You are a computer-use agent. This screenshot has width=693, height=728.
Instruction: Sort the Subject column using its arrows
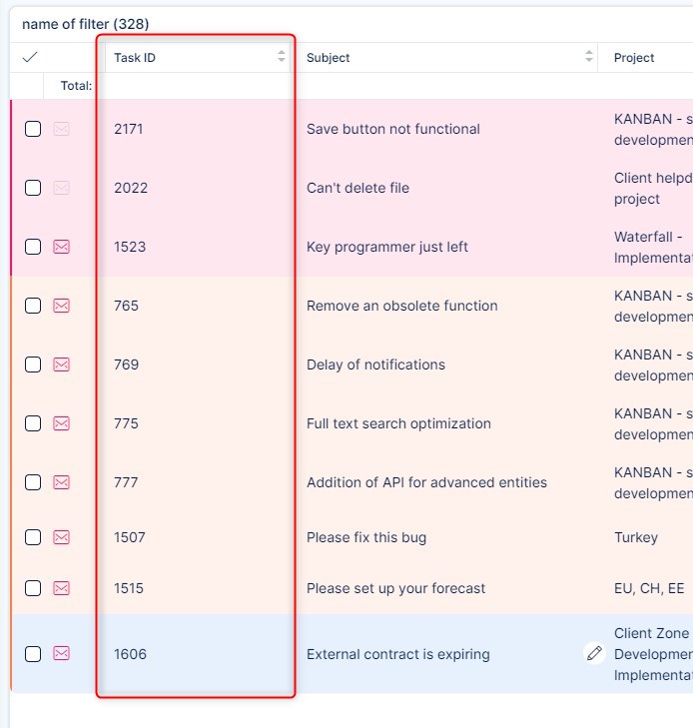coord(588,58)
